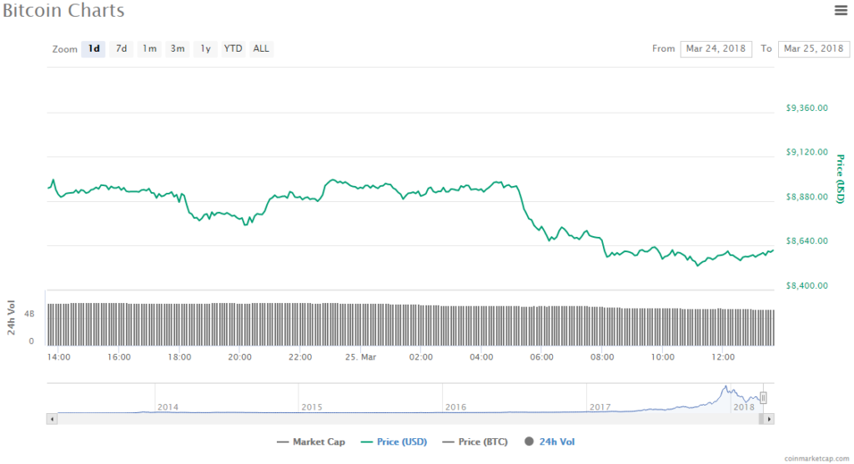
Task: Open the coinmarketcap.com credit link
Action: click(815, 458)
